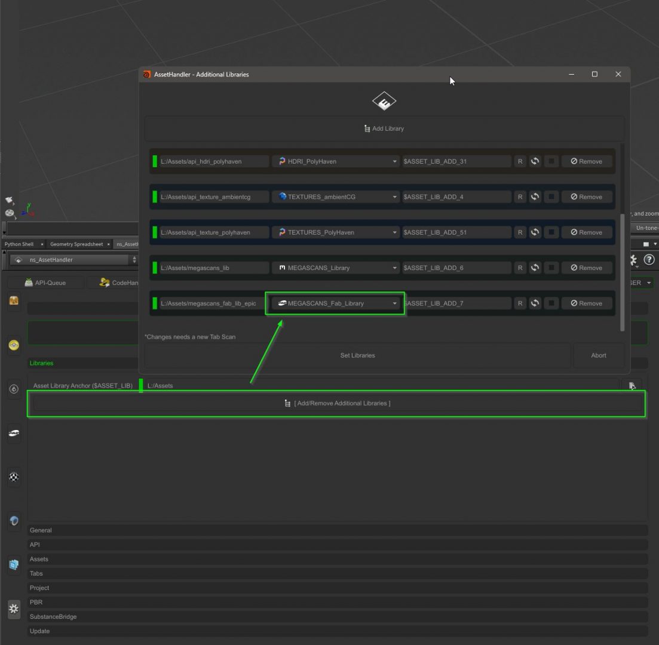Click the Add Library button
659x645 pixels.
(x=384, y=128)
